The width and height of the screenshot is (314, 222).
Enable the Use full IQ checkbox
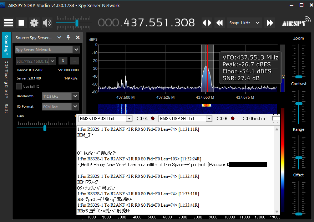[19, 86]
